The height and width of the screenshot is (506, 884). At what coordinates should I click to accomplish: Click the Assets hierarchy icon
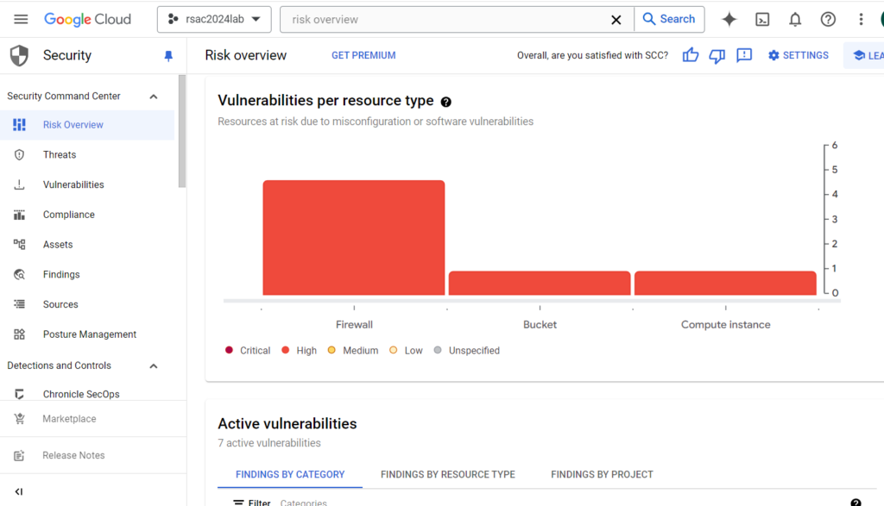(x=19, y=244)
